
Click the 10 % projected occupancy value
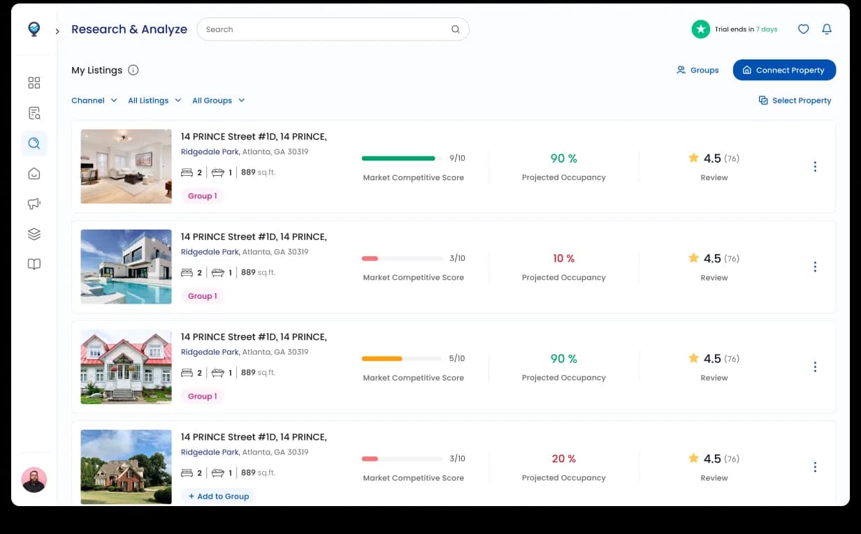click(564, 258)
